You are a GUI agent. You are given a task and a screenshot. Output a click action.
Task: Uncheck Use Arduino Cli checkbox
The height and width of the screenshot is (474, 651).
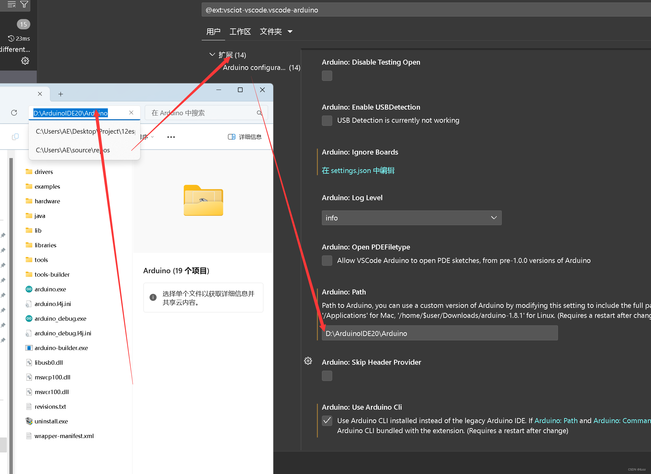tap(327, 421)
